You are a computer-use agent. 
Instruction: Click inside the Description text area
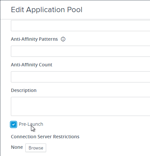click(x=80, y=106)
